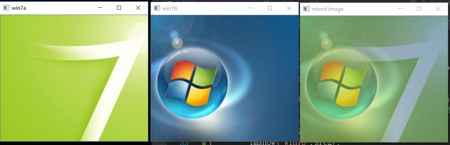This screenshot has height=145, width=450.
Task: Minimize the win7b window
Action: click(x=250, y=8)
